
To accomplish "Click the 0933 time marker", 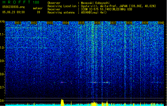I will pos(50,23).
